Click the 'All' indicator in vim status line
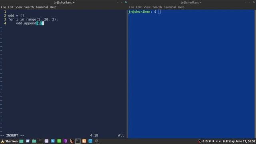Viewport: 256px width, 144px height. [x=121, y=136]
